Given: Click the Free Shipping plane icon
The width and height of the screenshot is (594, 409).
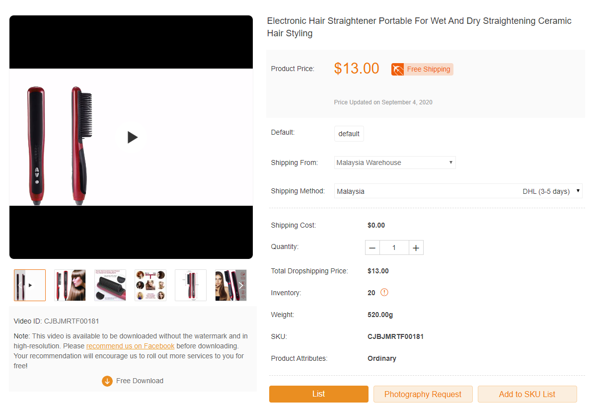Looking at the screenshot, I should coord(398,69).
